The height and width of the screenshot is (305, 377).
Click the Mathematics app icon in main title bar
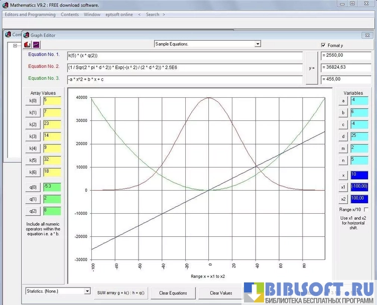[5, 5]
